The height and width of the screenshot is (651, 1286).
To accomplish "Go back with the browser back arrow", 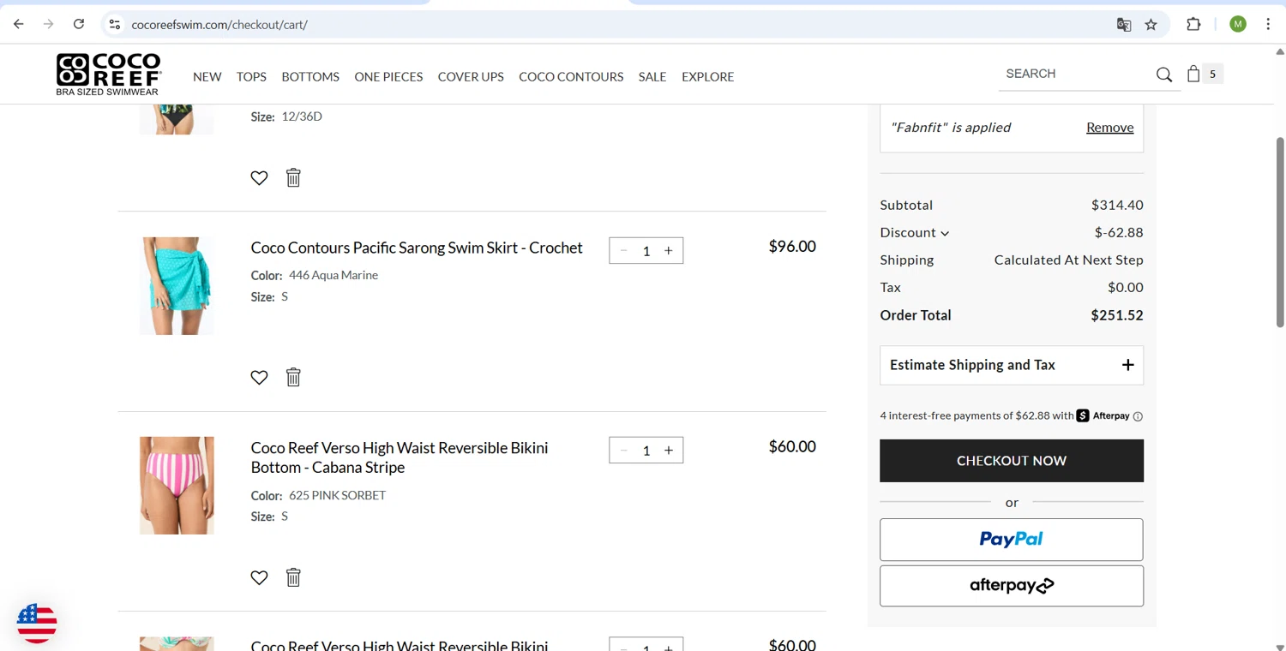I will click(19, 24).
